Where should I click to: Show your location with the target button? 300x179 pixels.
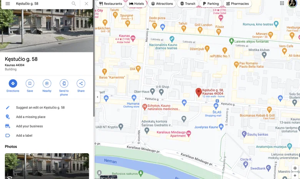[295, 168]
